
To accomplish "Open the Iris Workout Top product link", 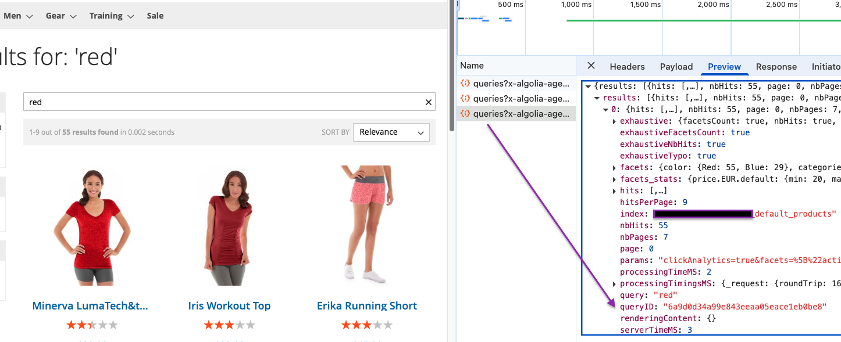I will point(229,306).
